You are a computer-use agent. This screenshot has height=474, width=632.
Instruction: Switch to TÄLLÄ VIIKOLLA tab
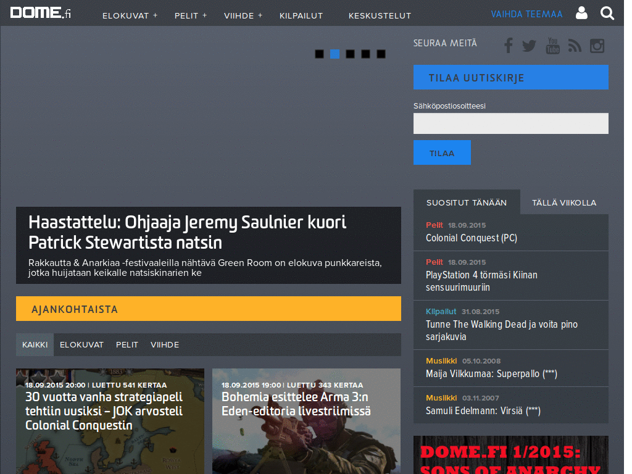(564, 202)
